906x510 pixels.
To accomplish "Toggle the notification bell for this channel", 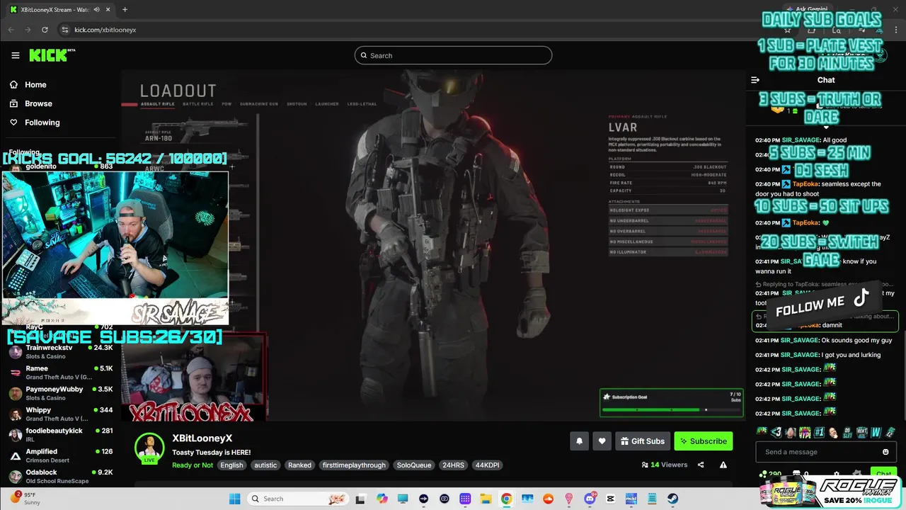I will [x=579, y=441].
